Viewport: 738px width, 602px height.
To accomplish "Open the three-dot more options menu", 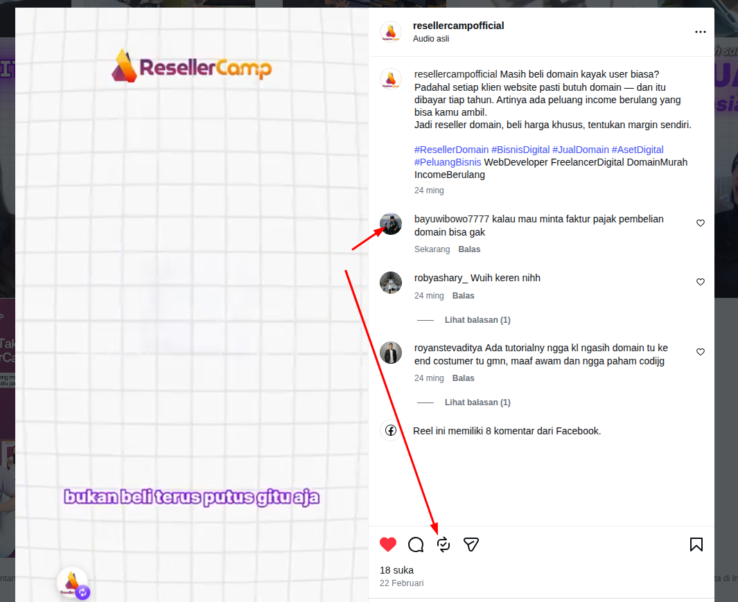I will point(701,32).
